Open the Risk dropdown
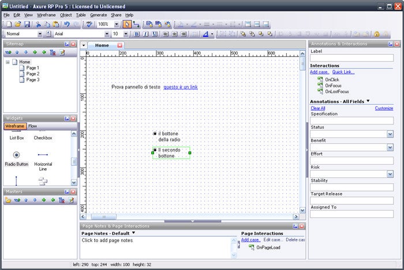 (390, 174)
